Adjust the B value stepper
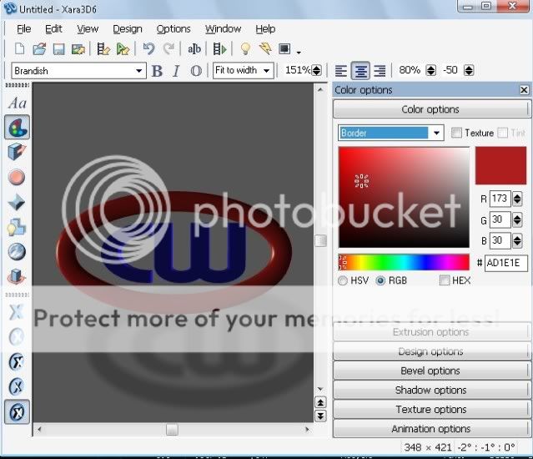The height and width of the screenshot is (459, 533). coord(517,240)
